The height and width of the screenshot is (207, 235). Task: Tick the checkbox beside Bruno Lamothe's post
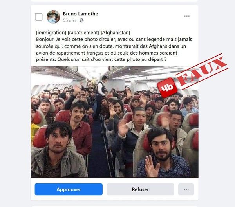pyautogui.click(x=38, y=17)
